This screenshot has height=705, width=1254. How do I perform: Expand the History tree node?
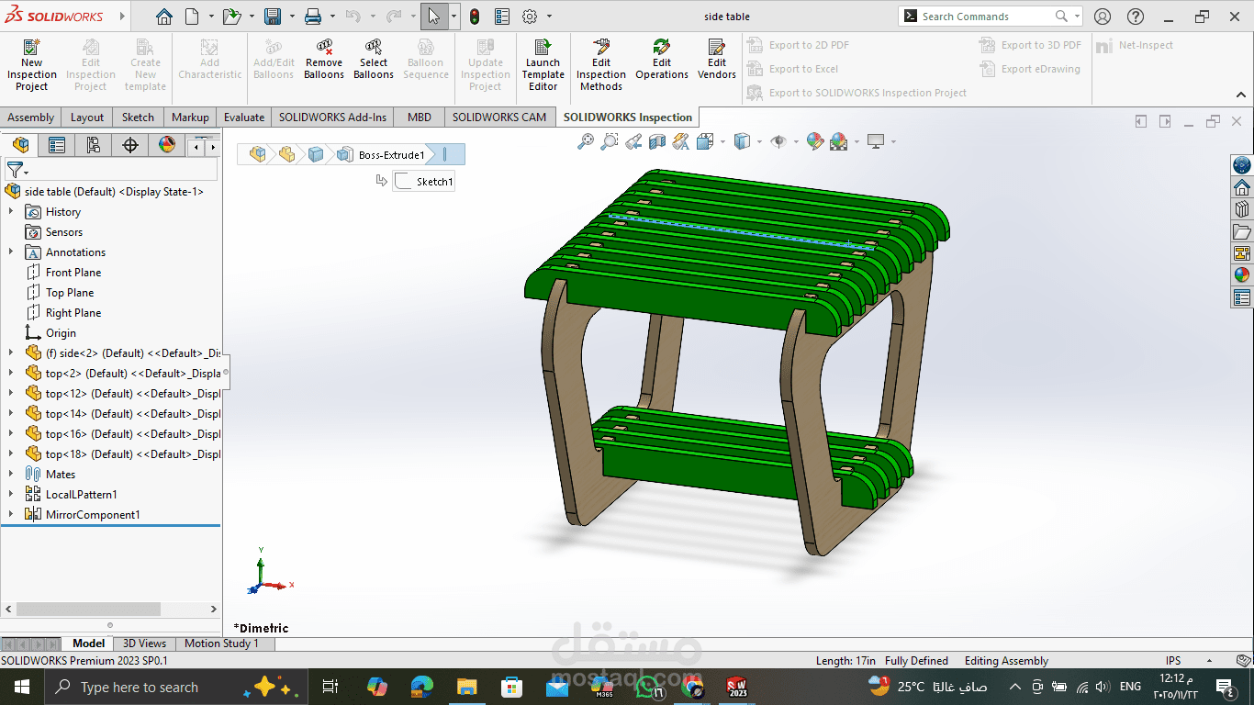[x=11, y=211]
